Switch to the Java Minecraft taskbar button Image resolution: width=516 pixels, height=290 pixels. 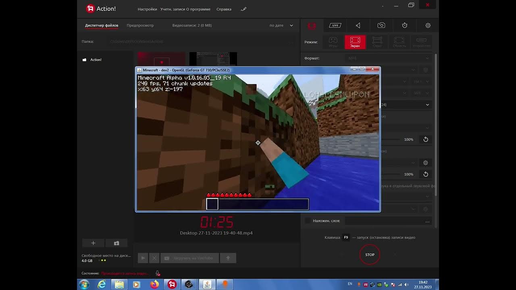coord(207,284)
